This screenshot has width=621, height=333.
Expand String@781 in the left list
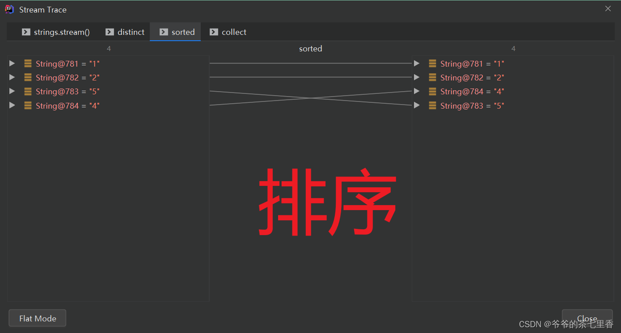pyautogui.click(x=12, y=63)
